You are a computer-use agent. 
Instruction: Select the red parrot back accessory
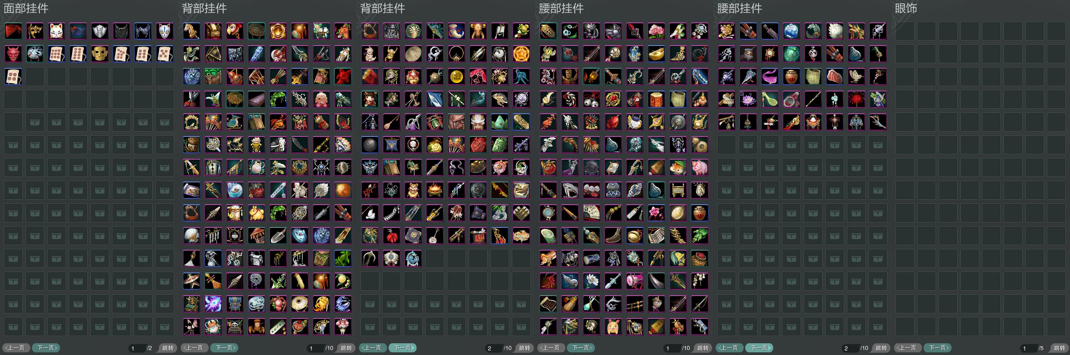(x=235, y=31)
